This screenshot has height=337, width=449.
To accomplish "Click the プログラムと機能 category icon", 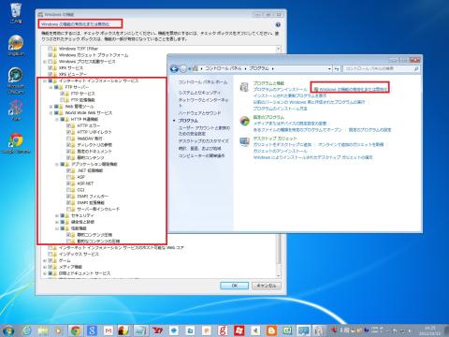I will [244, 87].
